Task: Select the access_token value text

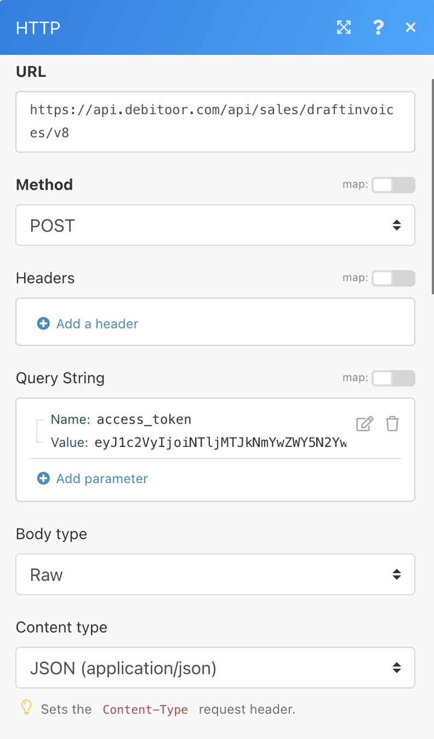Action: [221, 443]
